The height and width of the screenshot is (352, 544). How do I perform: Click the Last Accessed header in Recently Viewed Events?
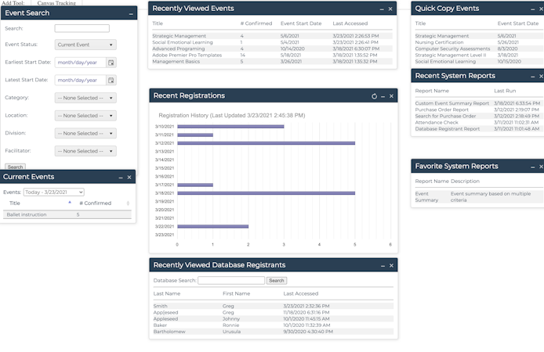tap(350, 23)
